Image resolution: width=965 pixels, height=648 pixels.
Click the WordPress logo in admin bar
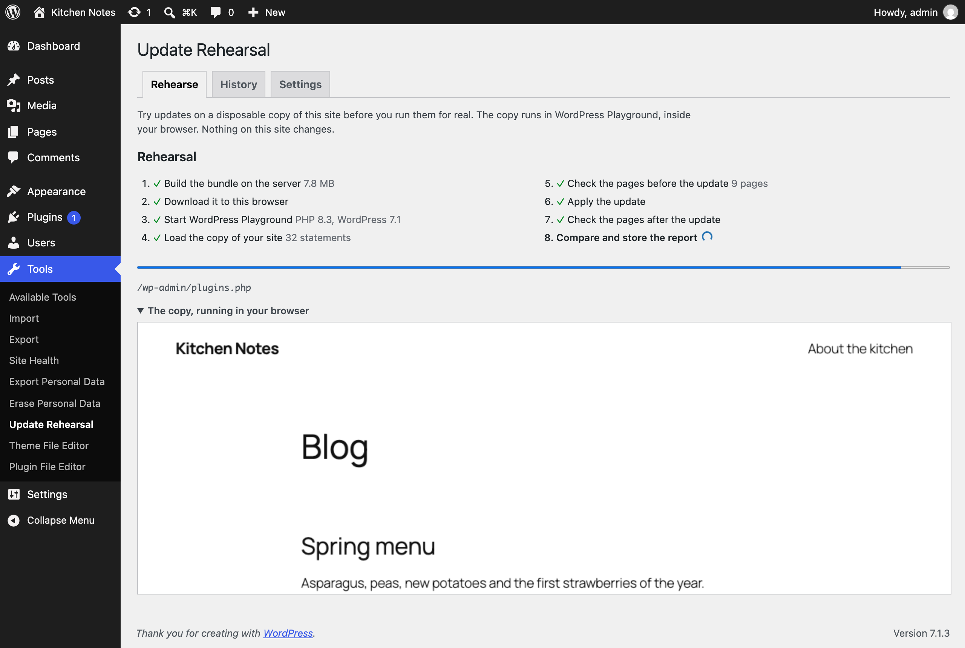pyautogui.click(x=13, y=12)
